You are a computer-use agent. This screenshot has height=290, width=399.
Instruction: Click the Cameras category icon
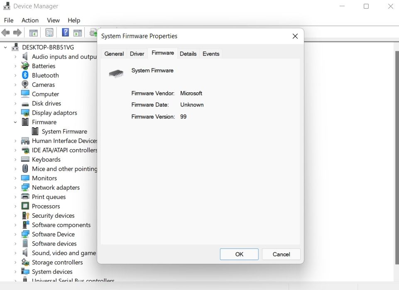click(25, 85)
